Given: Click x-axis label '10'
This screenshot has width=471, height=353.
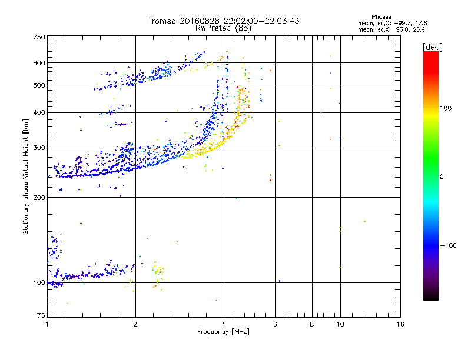Looking at the screenshot, I should (x=340, y=324).
